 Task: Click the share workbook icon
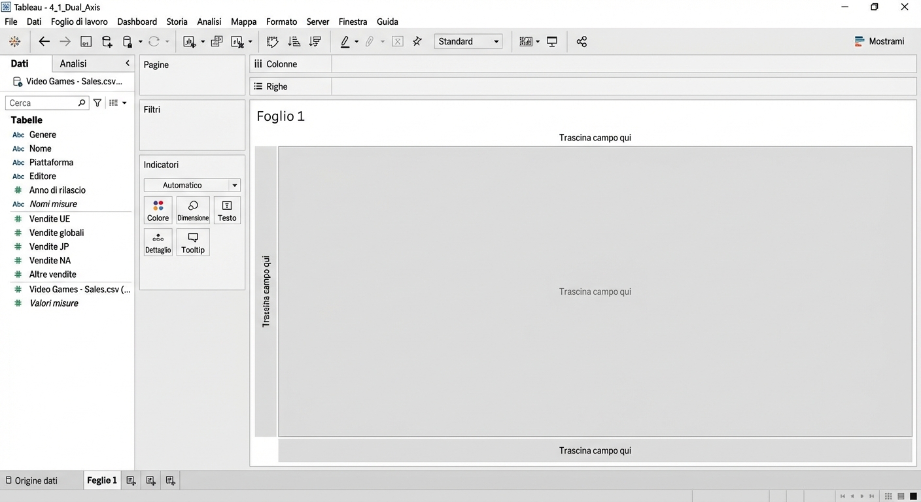click(x=582, y=41)
